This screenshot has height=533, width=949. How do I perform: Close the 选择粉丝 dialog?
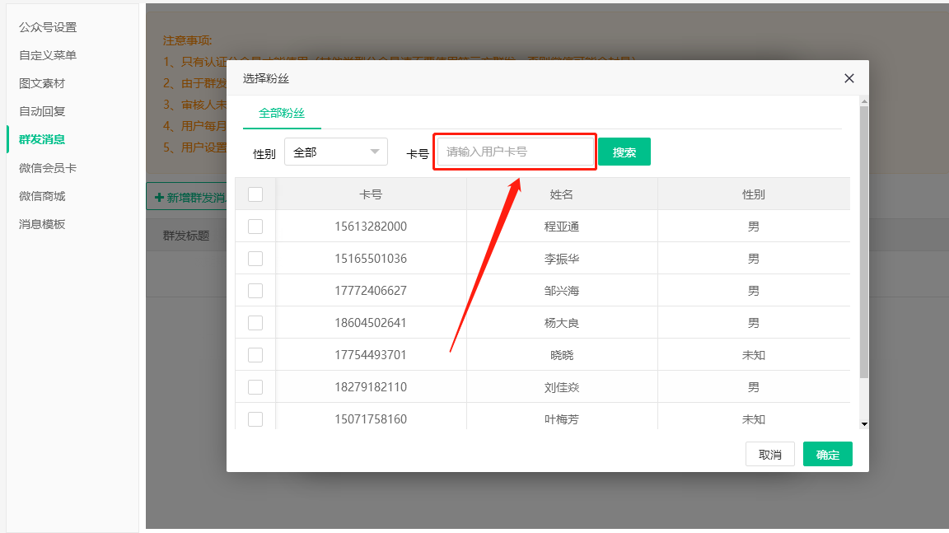point(849,78)
